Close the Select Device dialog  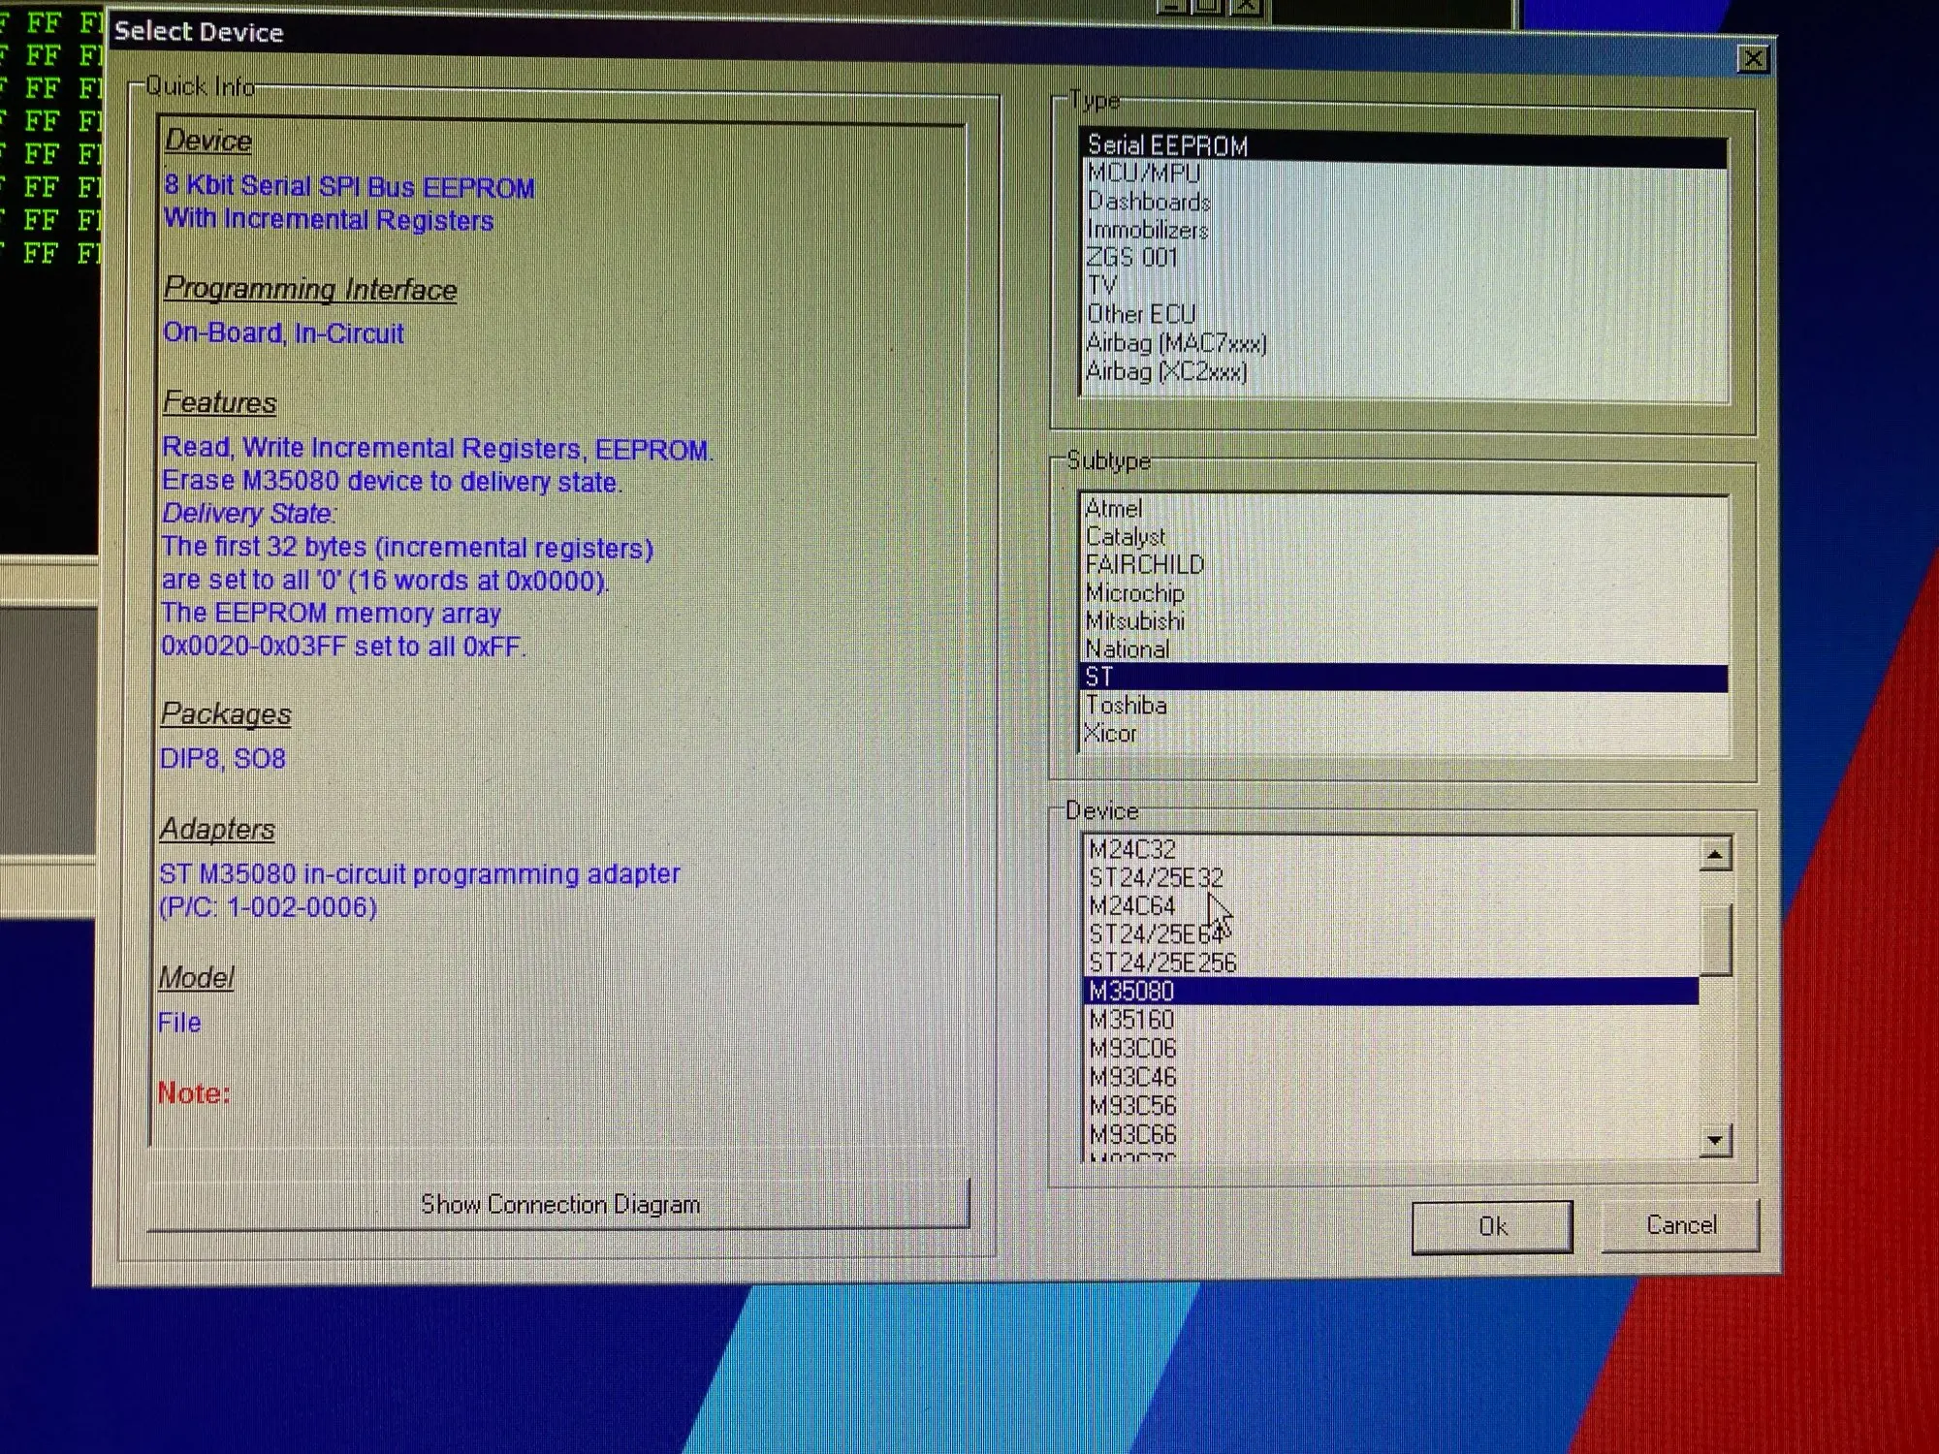[1752, 60]
